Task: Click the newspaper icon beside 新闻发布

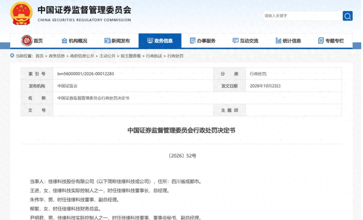Action: pyautogui.click(x=107, y=41)
